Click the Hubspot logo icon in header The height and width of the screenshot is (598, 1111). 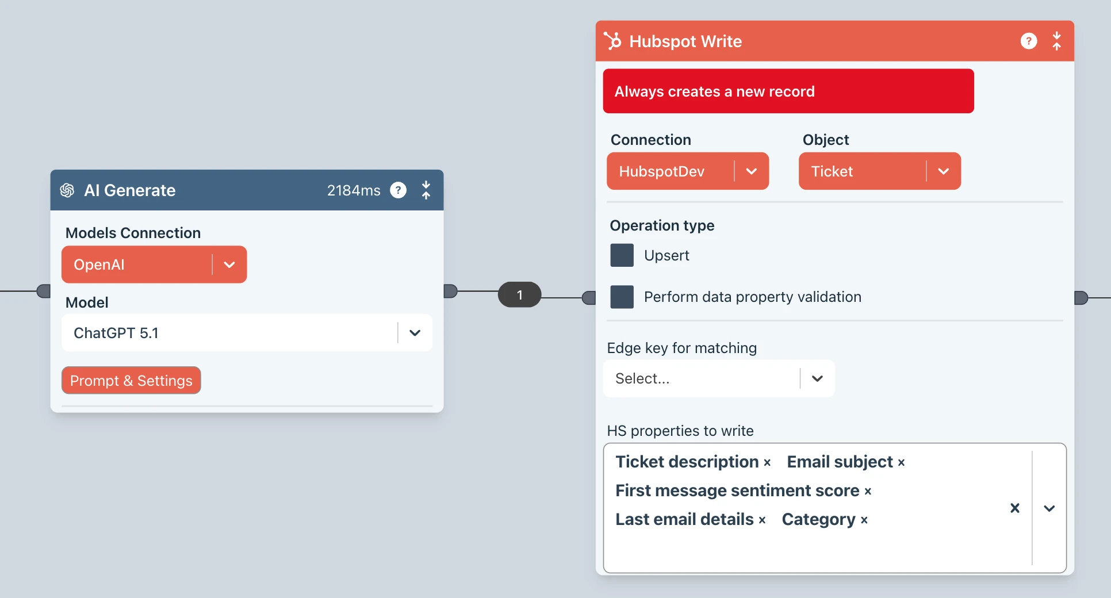click(613, 41)
